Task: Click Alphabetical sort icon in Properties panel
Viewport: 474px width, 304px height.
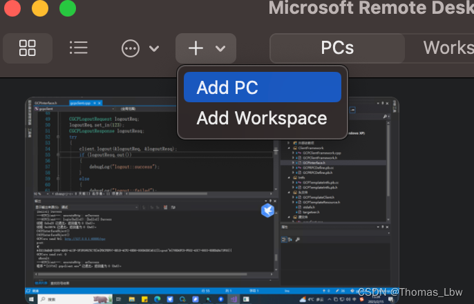Action: click(x=290, y=240)
